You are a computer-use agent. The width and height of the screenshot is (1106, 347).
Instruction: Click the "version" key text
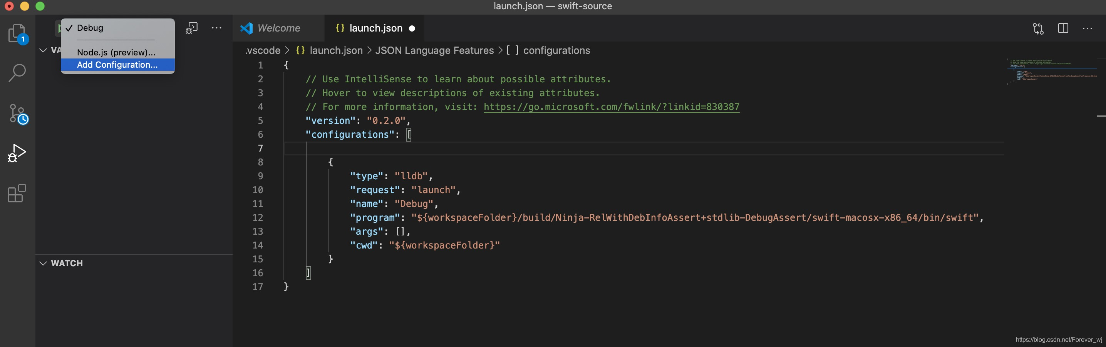330,120
